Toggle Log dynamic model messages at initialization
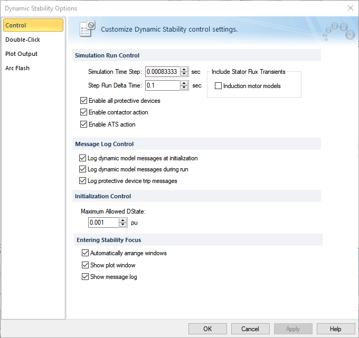This screenshot has height=338, width=359. tap(82, 158)
